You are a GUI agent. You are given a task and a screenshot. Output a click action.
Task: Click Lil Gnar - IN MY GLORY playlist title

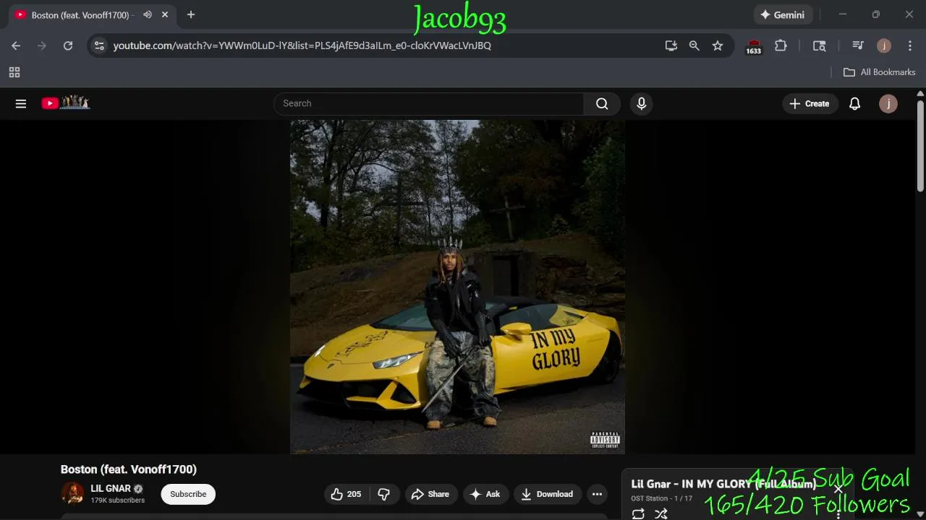[723, 484]
